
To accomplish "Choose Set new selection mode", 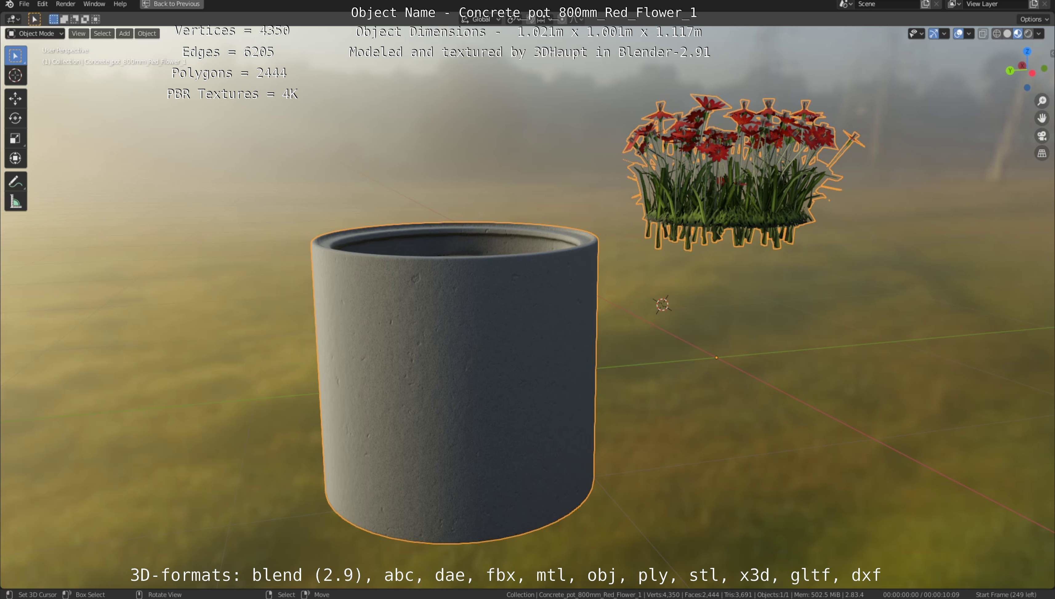I will [x=54, y=19].
